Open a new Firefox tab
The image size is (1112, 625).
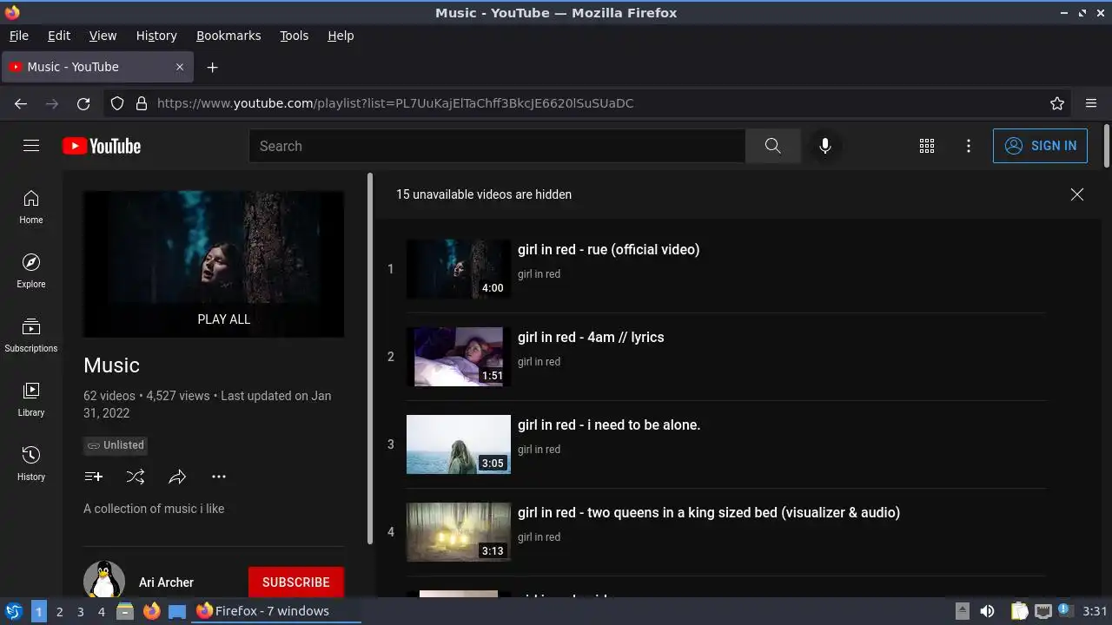[212, 67]
